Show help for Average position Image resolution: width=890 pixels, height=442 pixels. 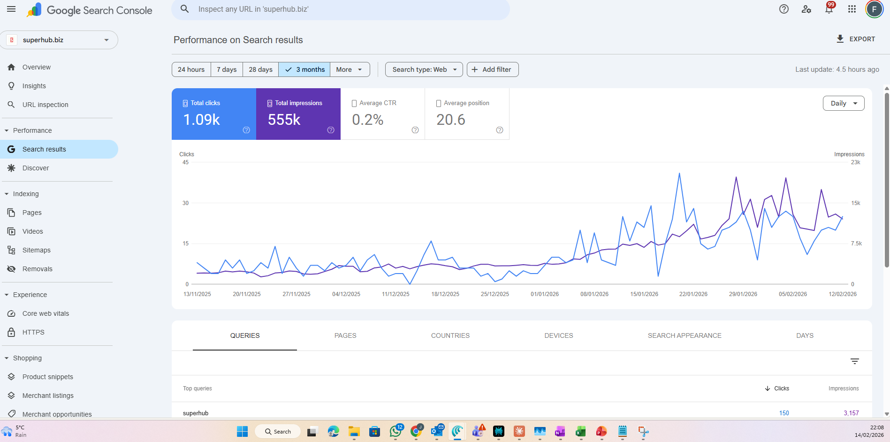click(x=500, y=130)
